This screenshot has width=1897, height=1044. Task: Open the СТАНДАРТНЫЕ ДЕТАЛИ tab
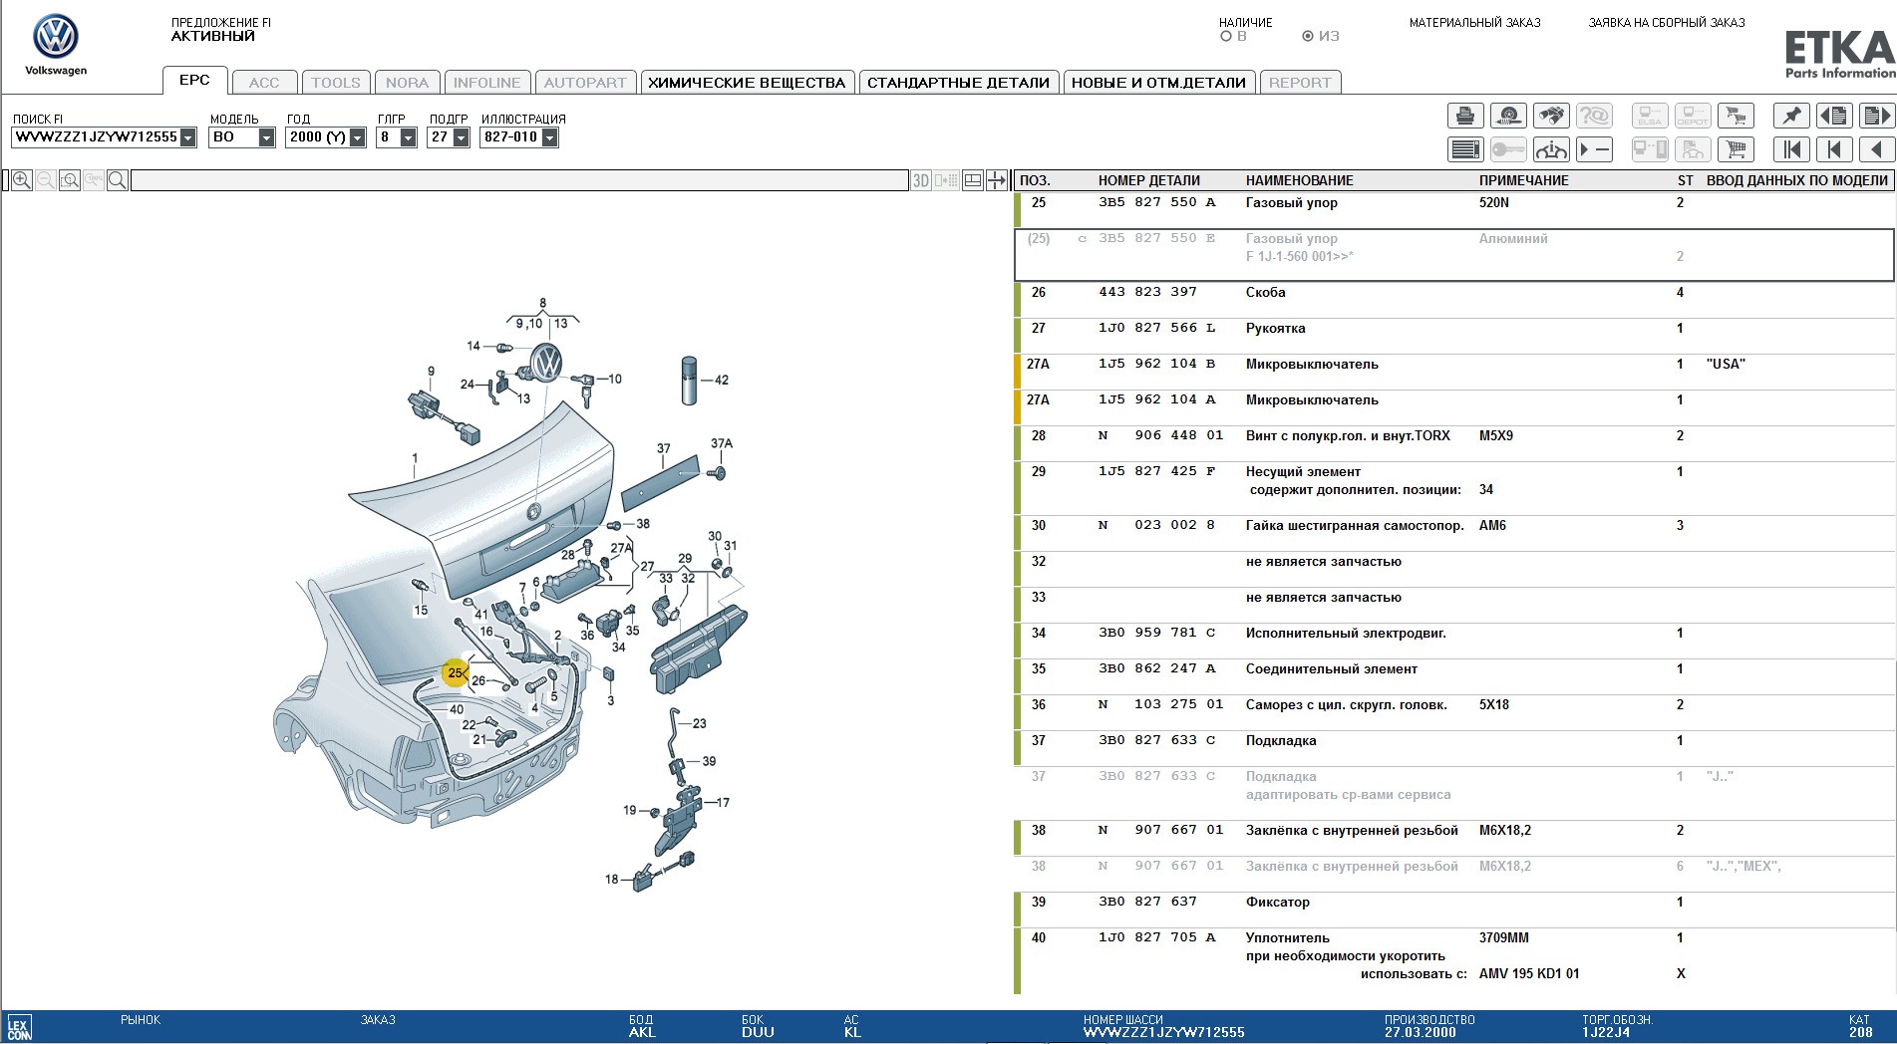point(957,83)
